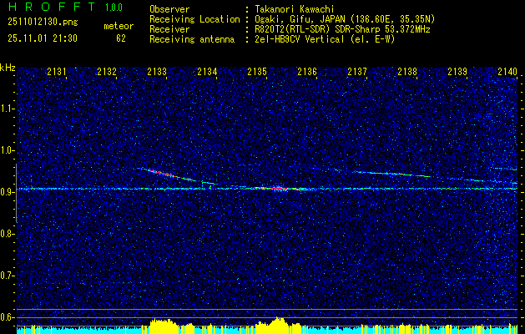Select the filename 2511012130.png
The height and width of the screenshot is (334, 525).
[x=43, y=22]
